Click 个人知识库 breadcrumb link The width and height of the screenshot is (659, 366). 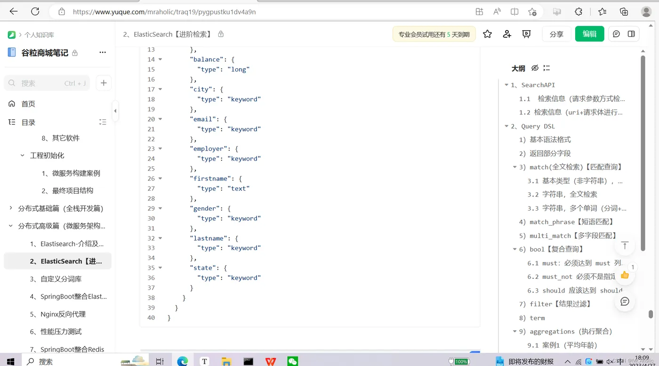39,35
